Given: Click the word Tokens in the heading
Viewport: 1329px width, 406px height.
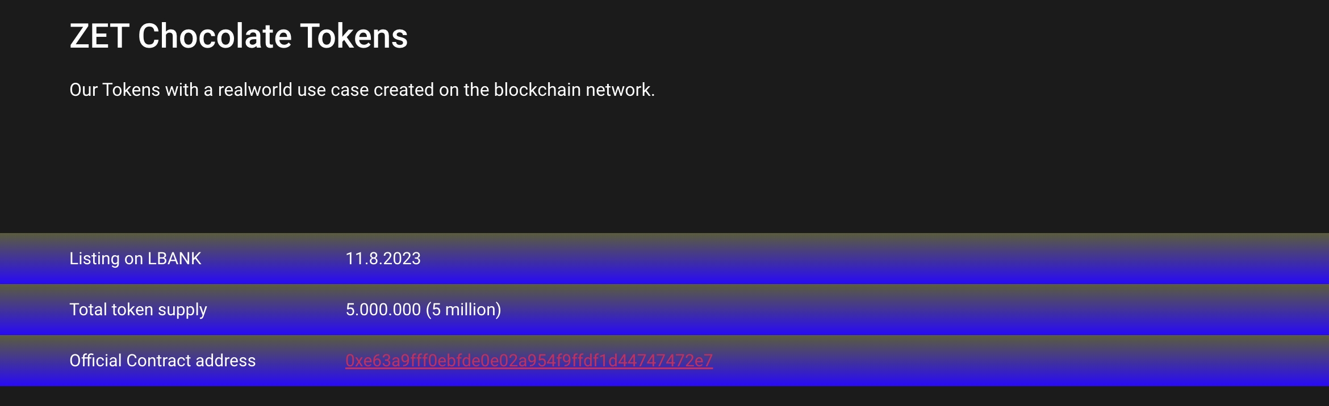Looking at the screenshot, I should pos(353,36).
